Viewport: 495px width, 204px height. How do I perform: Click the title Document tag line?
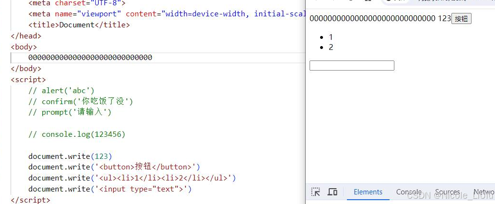79,24
